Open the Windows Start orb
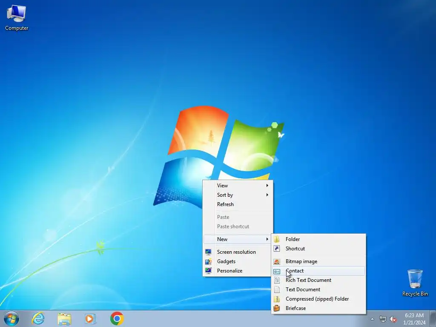Image resolution: width=436 pixels, height=327 pixels. pyautogui.click(x=11, y=318)
